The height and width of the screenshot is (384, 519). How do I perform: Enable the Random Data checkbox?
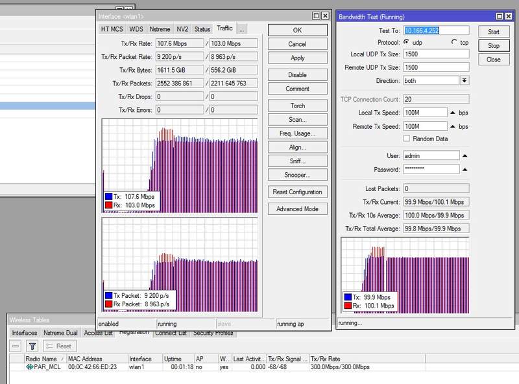pos(407,139)
